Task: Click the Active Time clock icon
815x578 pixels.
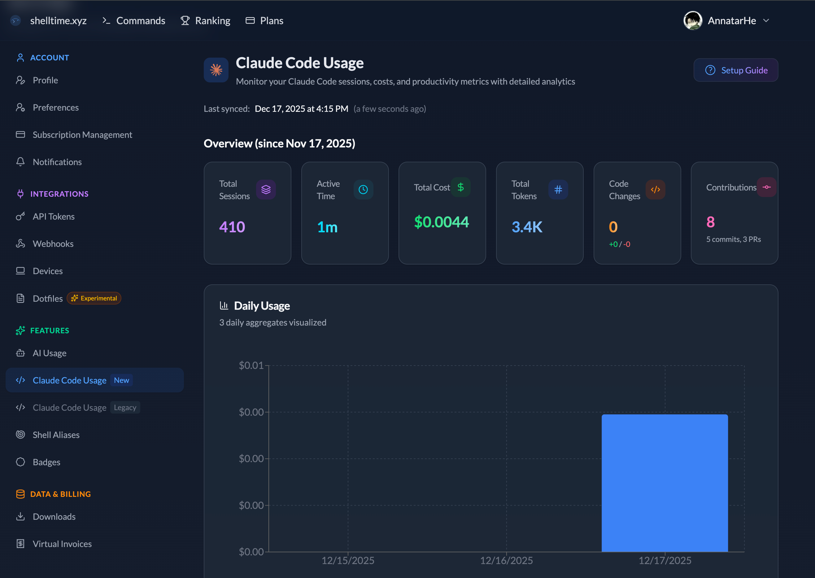Action: (363, 189)
